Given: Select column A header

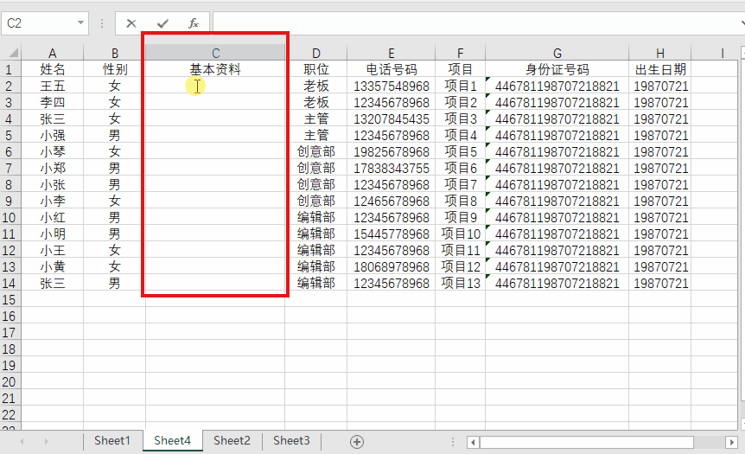Looking at the screenshot, I should [52, 53].
